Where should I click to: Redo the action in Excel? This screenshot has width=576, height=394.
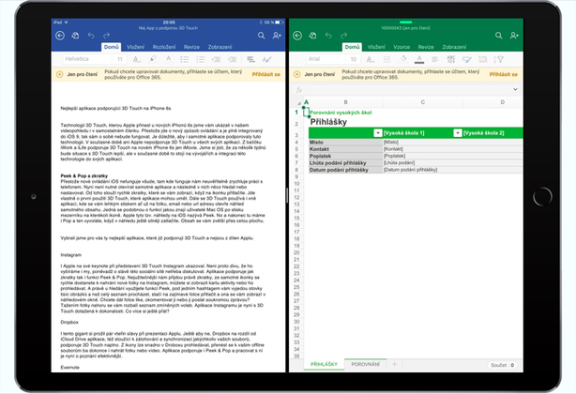point(344,36)
